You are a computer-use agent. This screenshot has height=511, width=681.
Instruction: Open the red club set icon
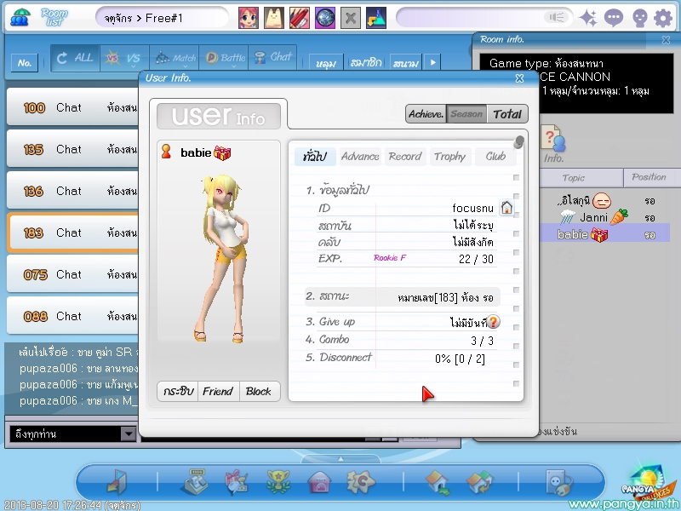[300, 18]
